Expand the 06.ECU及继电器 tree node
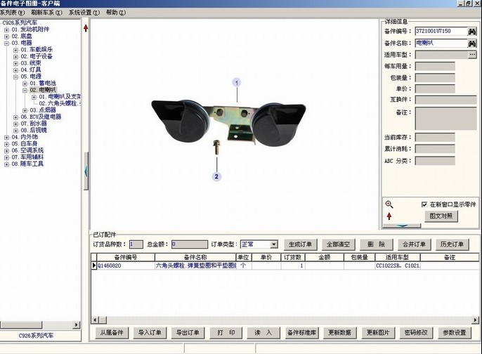Screen dimensions: 482x354 point(15,117)
